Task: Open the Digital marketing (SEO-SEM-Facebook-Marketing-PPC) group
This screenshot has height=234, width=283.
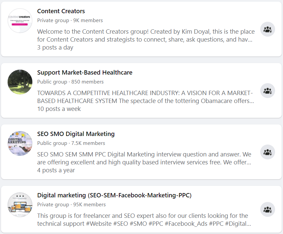Action: [115, 195]
